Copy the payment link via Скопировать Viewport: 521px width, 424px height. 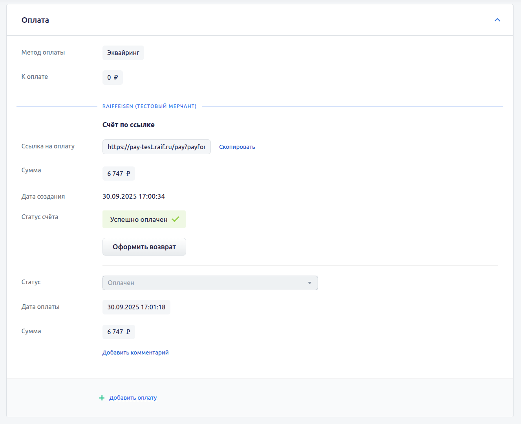[237, 147]
